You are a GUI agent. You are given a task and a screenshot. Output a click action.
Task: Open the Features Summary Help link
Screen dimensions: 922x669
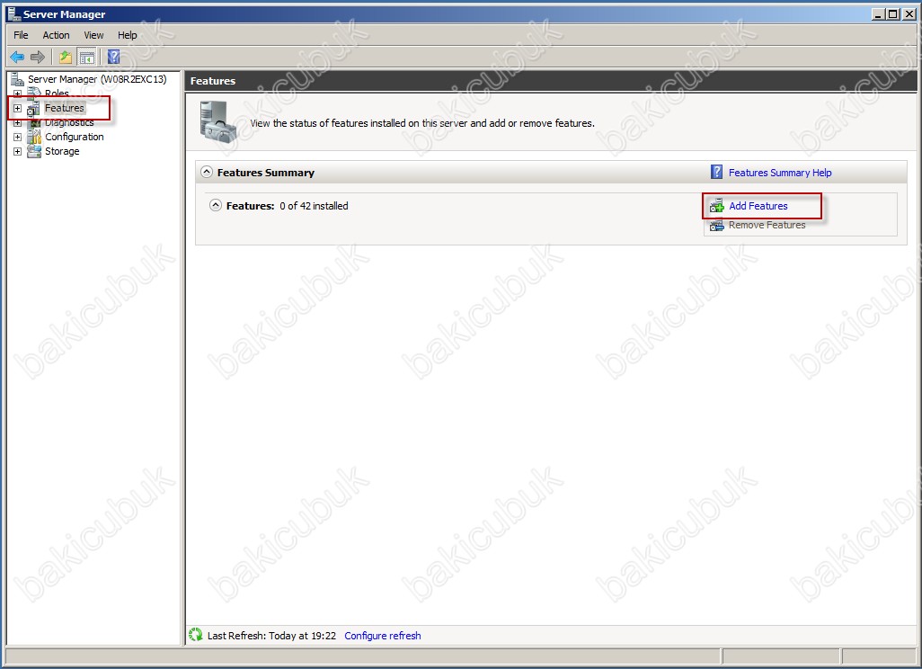pyautogui.click(x=780, y=173)
